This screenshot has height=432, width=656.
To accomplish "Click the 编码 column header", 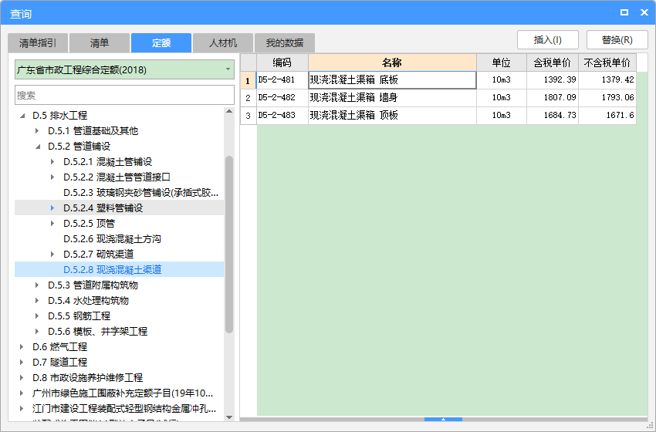I will click(282, 62).
